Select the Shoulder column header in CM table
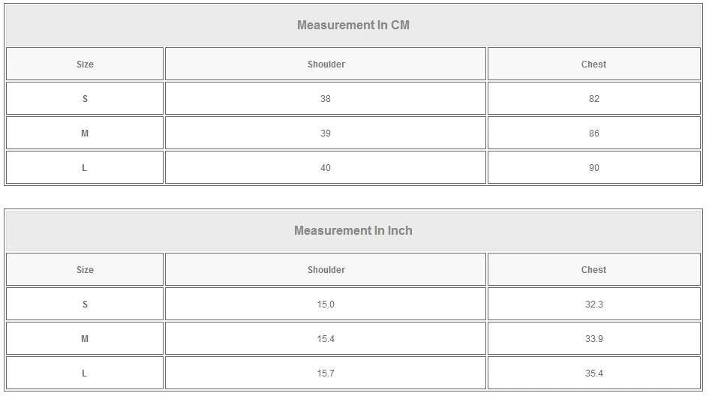 (x=326, y=64)
